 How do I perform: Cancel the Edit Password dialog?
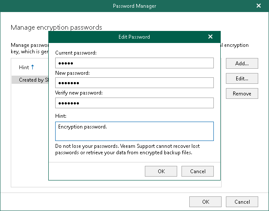point(197,171)
